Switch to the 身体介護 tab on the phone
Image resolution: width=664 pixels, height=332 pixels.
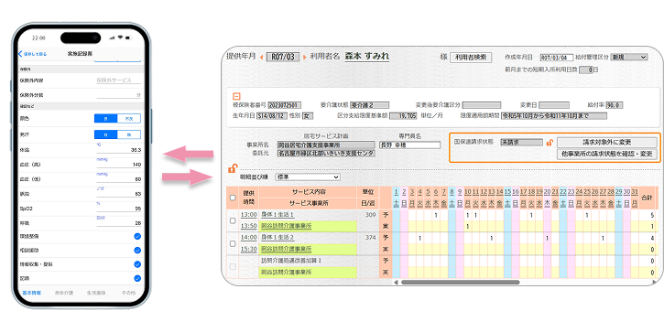[64, 293]
